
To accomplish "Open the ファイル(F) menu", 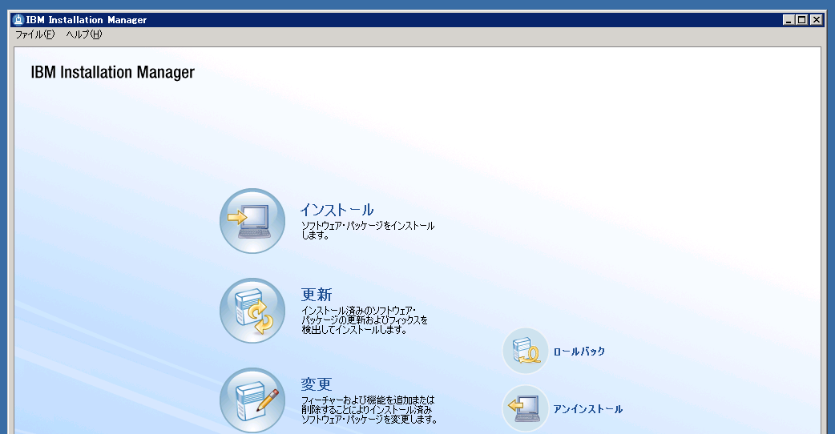I will click(34, 34).
